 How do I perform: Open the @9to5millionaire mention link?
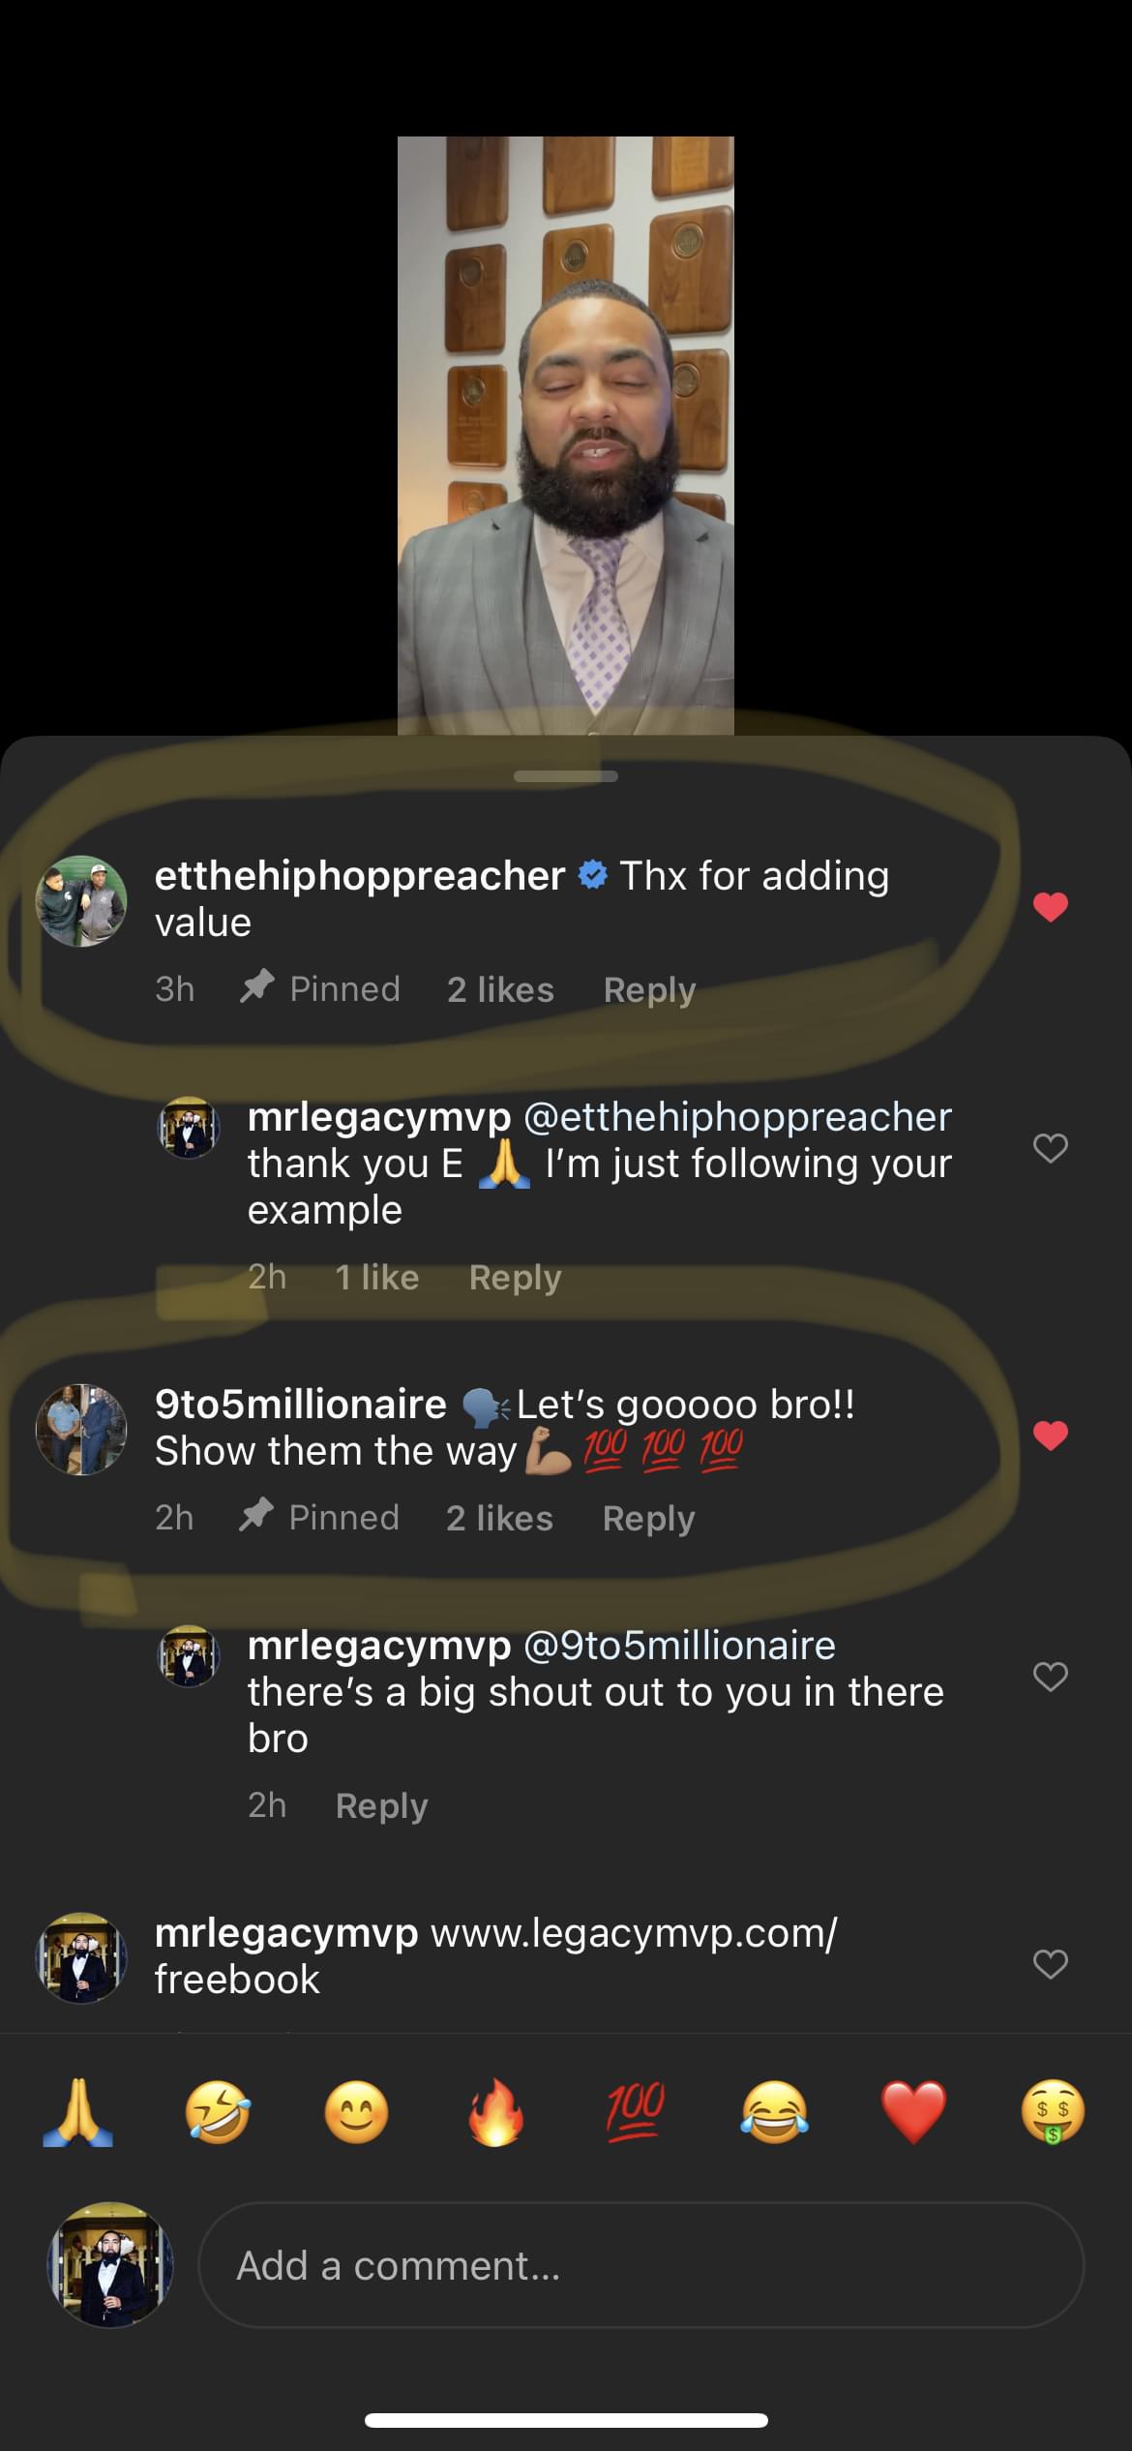679,1646
